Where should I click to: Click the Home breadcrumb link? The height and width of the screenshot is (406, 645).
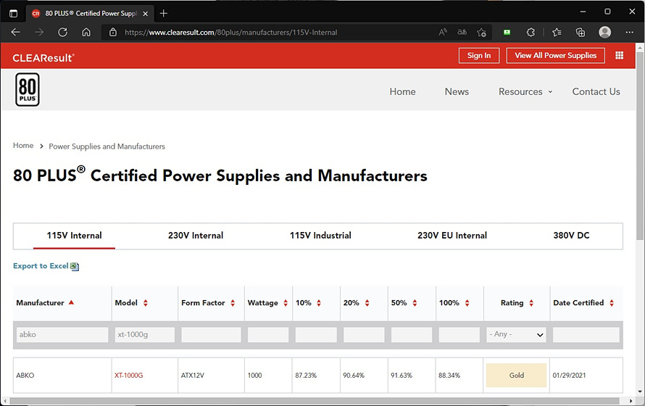(x=23, y=146)
